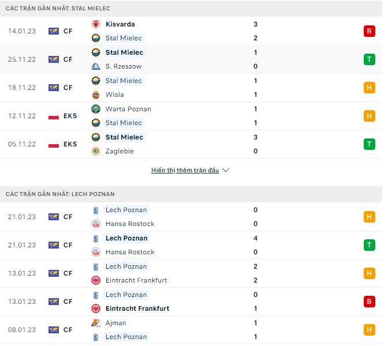Click the Warta Poznan green crest
The image size is (388, 346).
96,109
